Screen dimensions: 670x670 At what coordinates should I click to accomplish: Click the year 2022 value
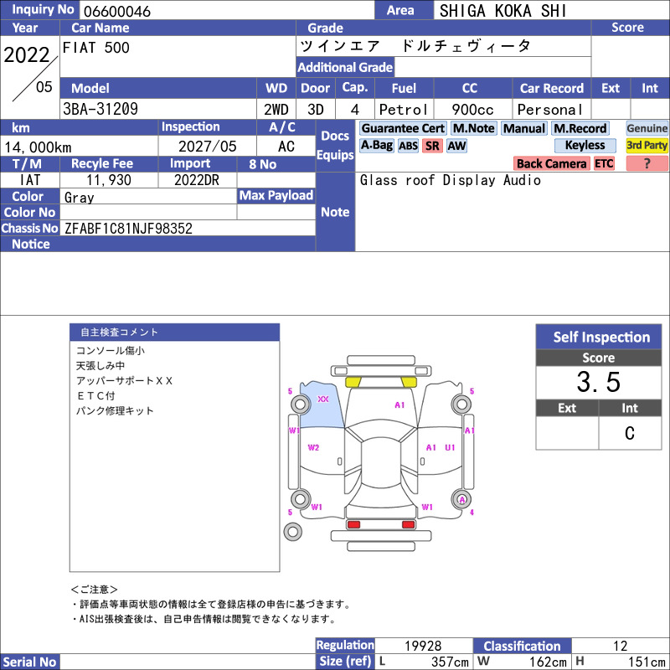pos(27,55)
